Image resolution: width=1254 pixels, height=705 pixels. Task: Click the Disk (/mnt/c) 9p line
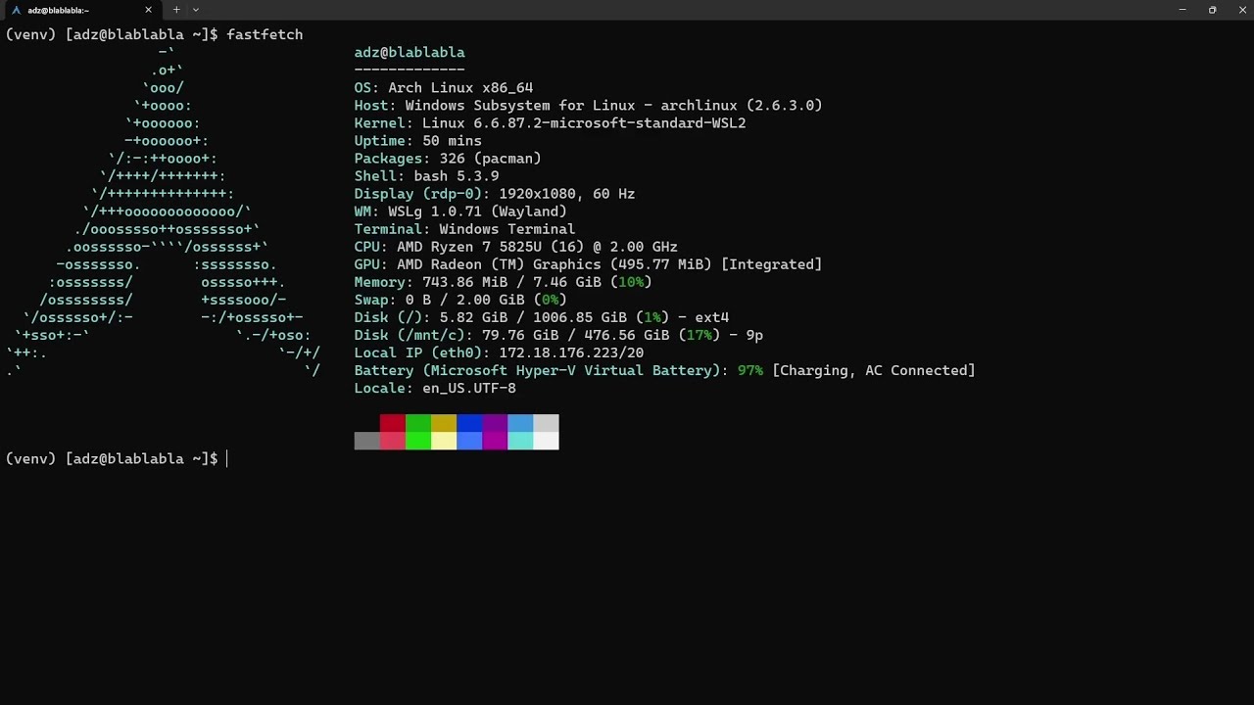558,334
